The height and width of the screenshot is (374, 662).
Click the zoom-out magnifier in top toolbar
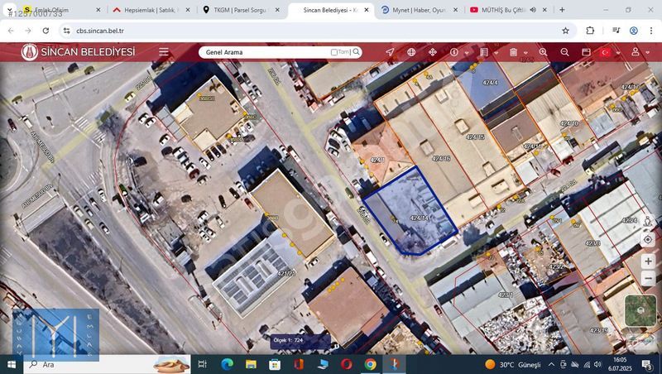564,52
